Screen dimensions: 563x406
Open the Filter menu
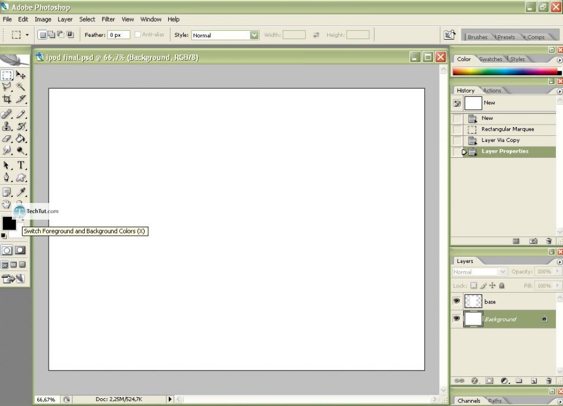click(x=108, y=20)
